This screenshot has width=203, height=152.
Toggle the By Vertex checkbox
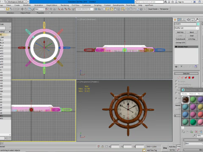(x=176, y=81)
